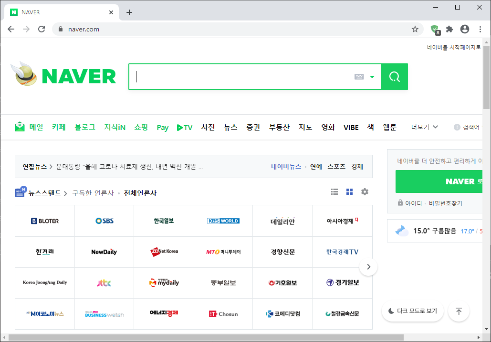Open the SBS publisher tile

click(x=104, y=221)
